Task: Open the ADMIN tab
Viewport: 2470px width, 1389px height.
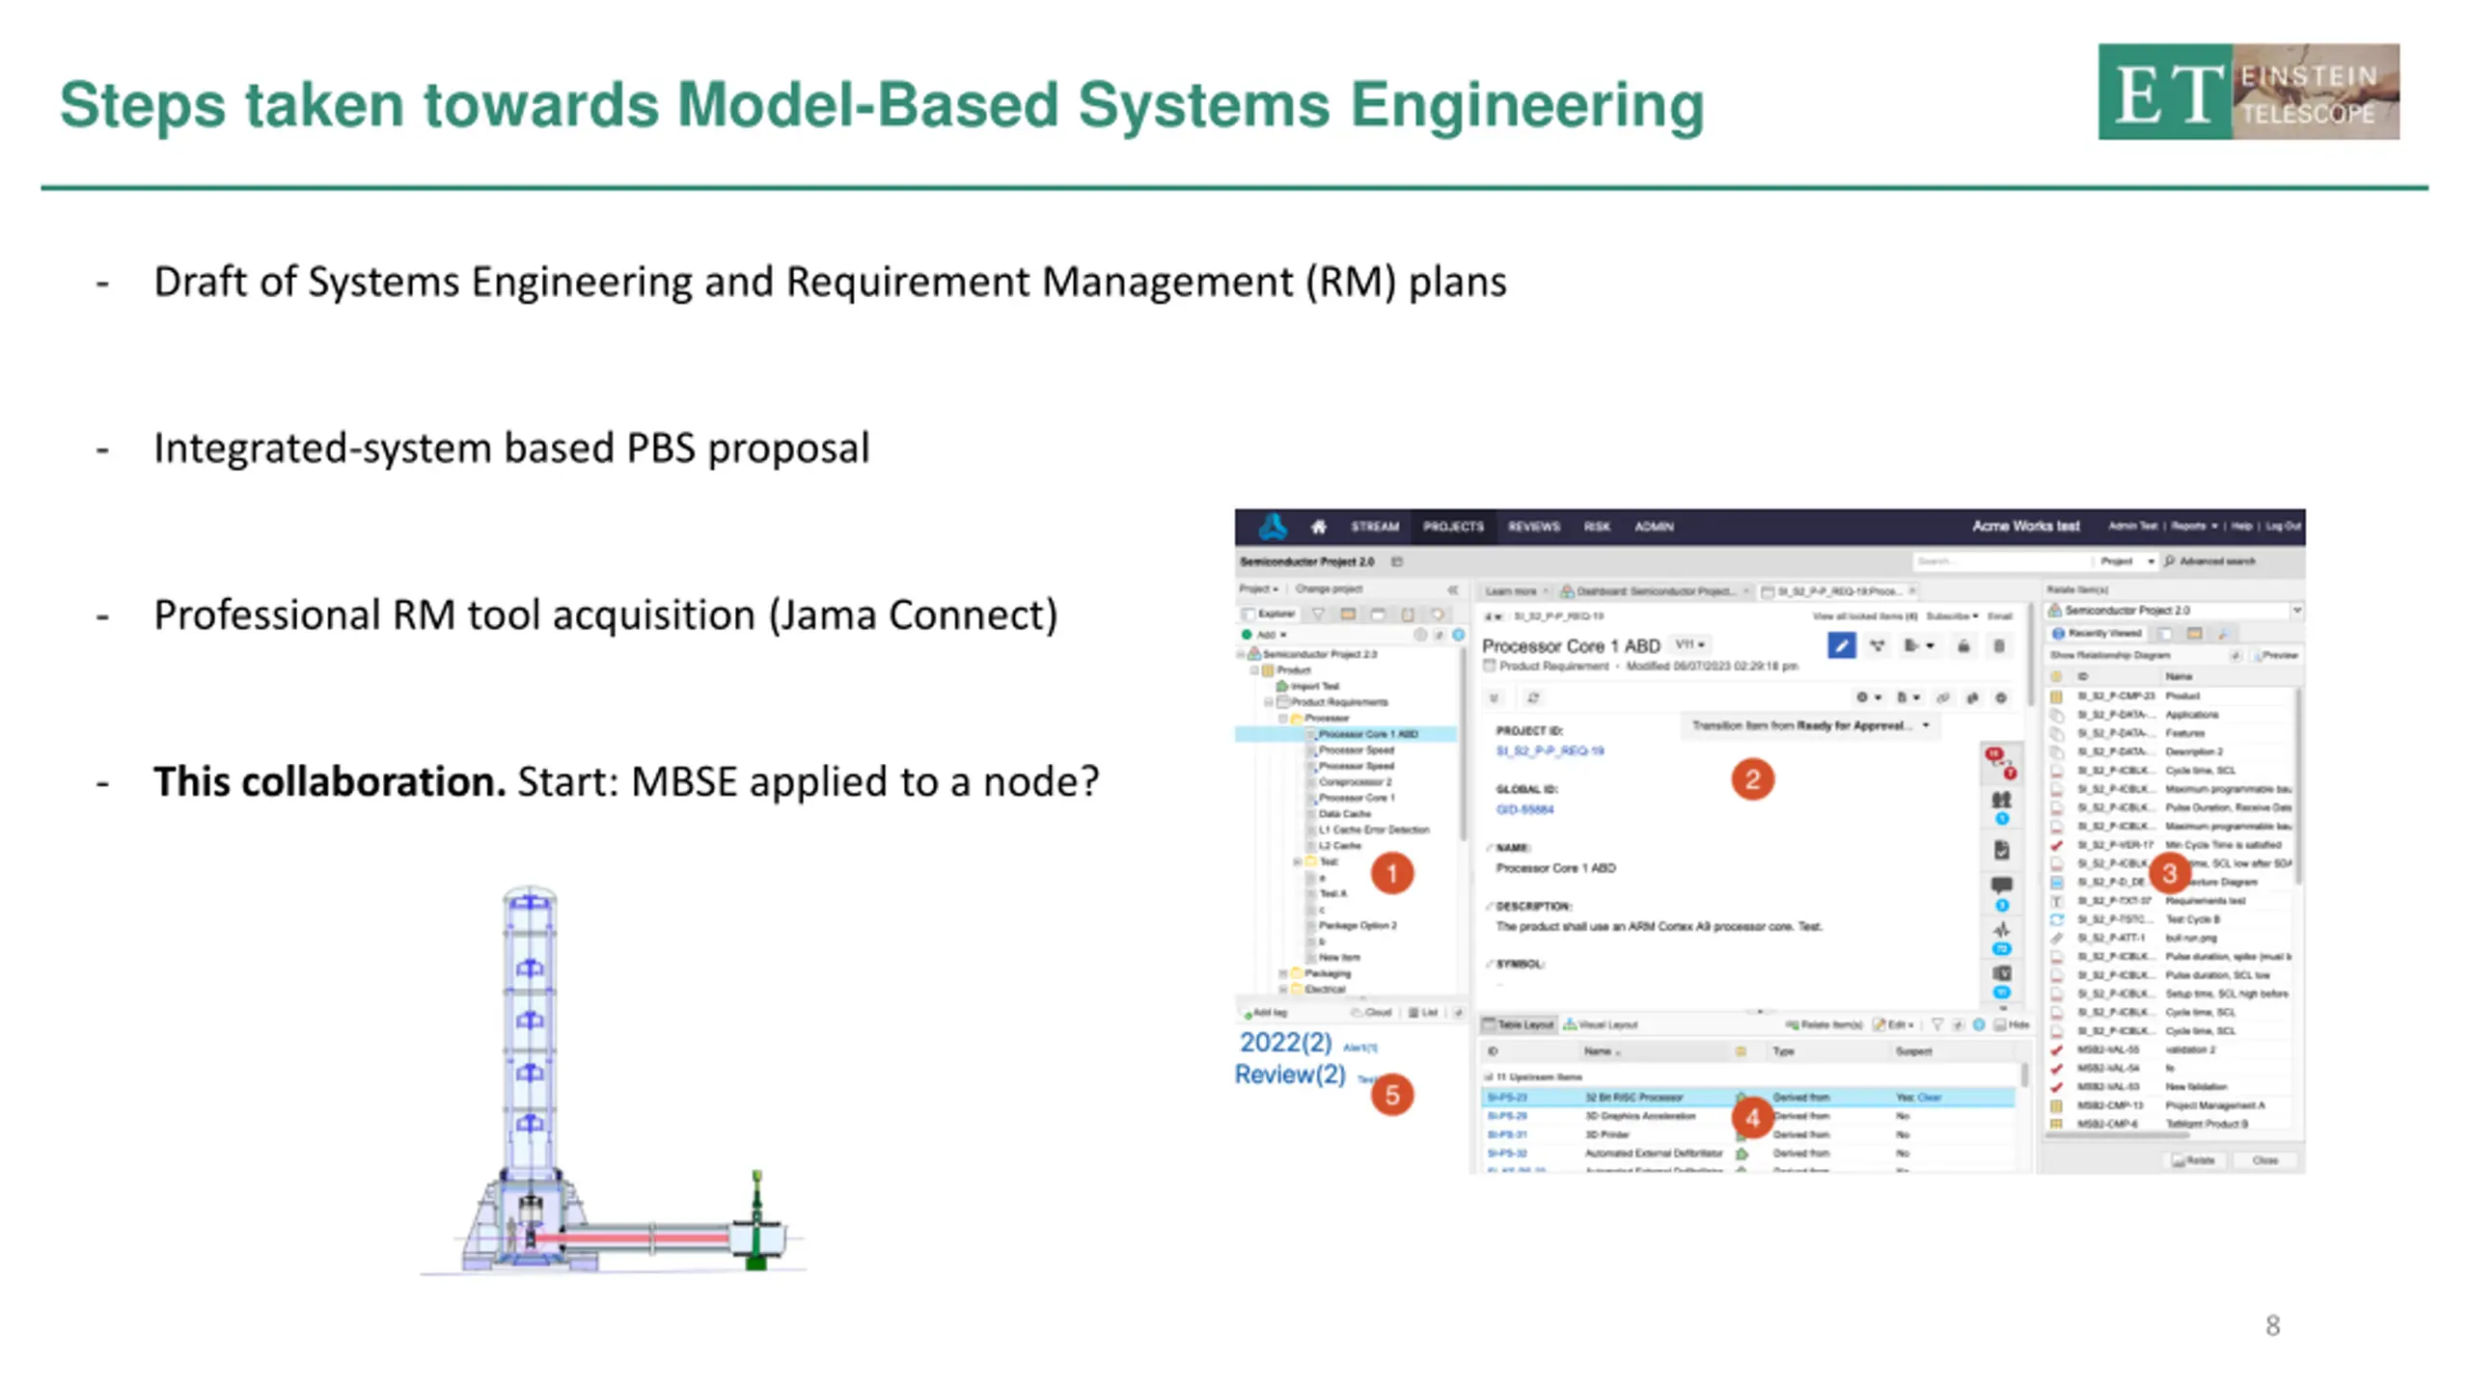Action: point(1654,527)
